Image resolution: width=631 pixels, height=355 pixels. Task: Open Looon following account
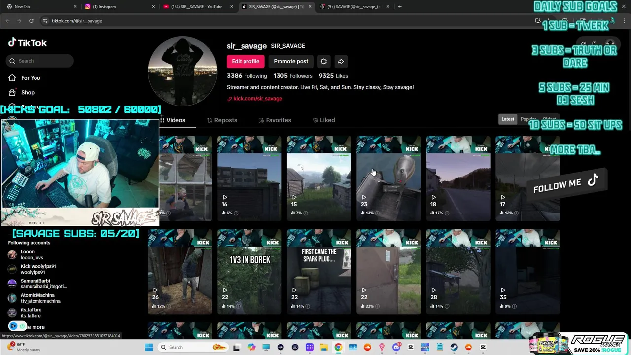coord(27,255)
